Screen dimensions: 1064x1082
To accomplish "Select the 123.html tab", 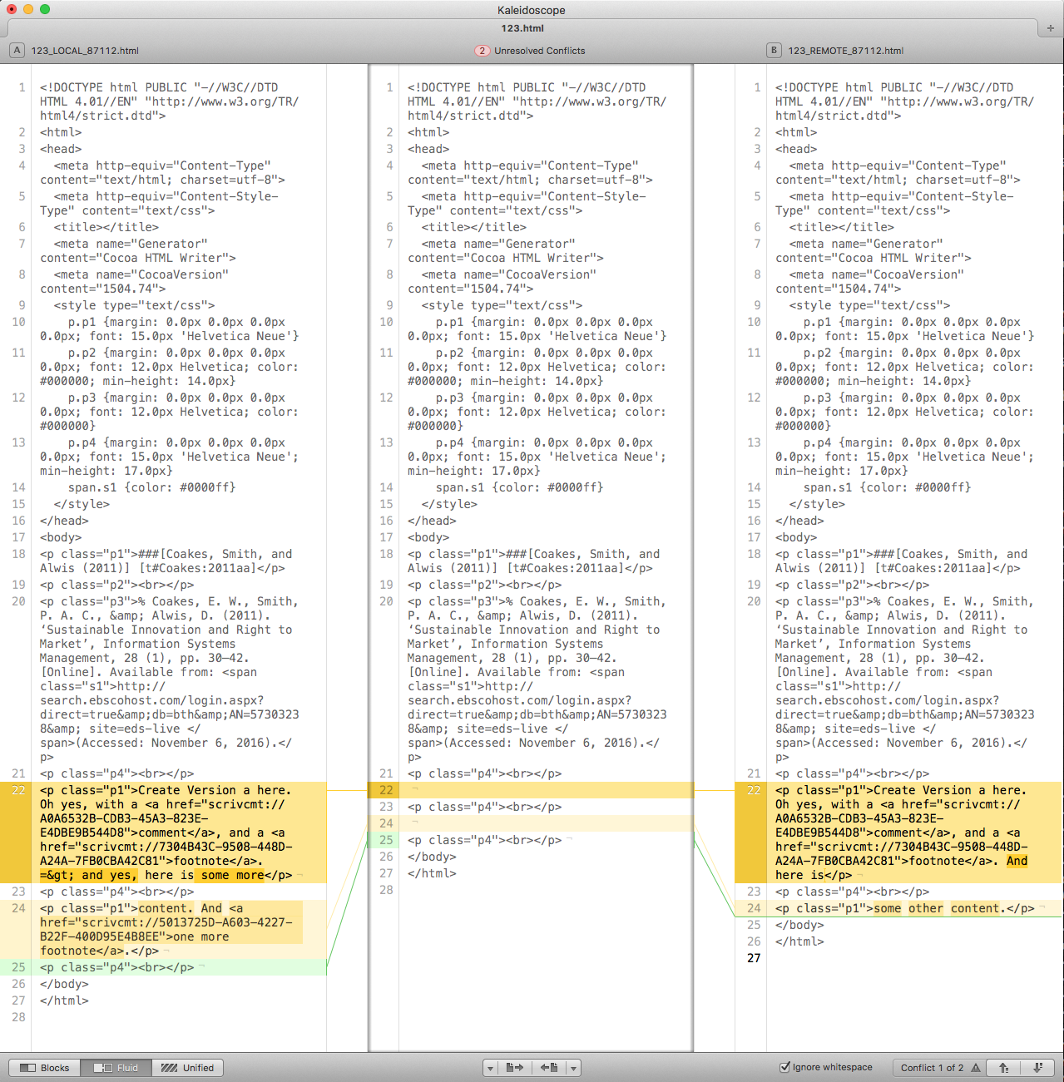I will (x=522, y=28).
